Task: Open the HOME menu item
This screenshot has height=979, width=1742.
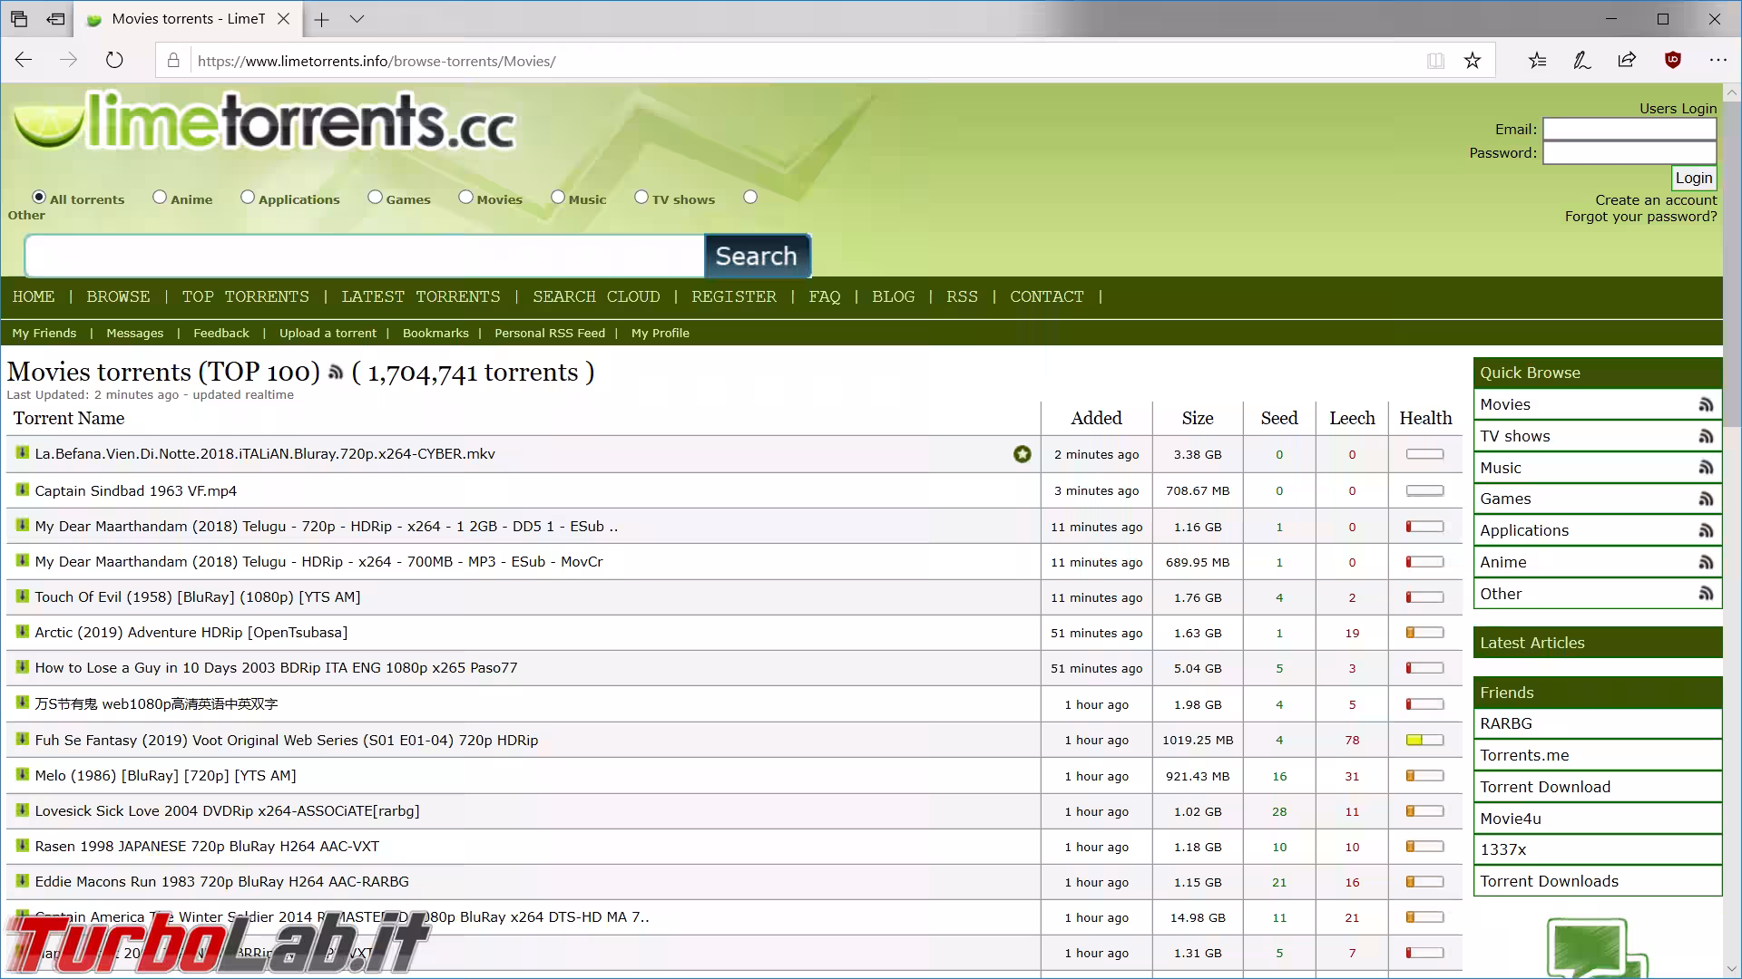Action: [x=34, y=296]
